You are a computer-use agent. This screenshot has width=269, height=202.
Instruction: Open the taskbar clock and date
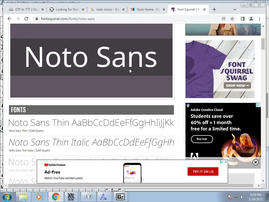coord(256,197)
